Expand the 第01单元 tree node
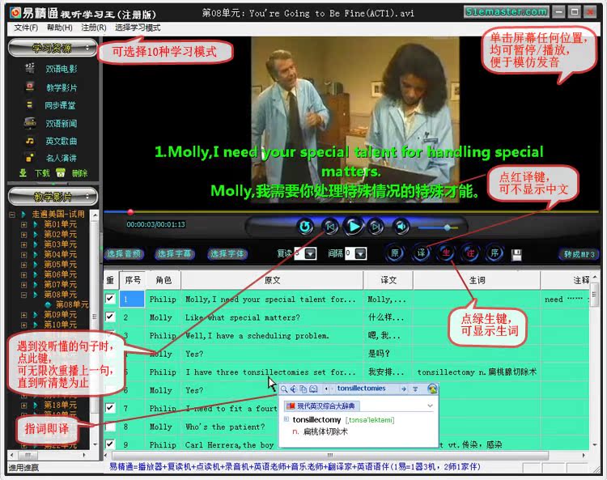 point(23,224)
